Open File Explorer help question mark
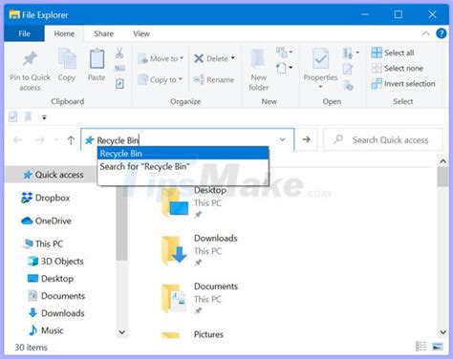 pos(441,33)
